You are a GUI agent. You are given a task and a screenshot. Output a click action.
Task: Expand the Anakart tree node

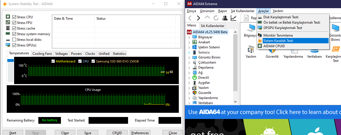189,42
